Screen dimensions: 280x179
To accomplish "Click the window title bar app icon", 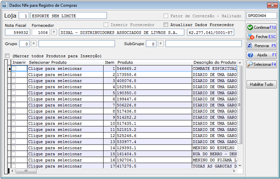I will pos(5,5).
